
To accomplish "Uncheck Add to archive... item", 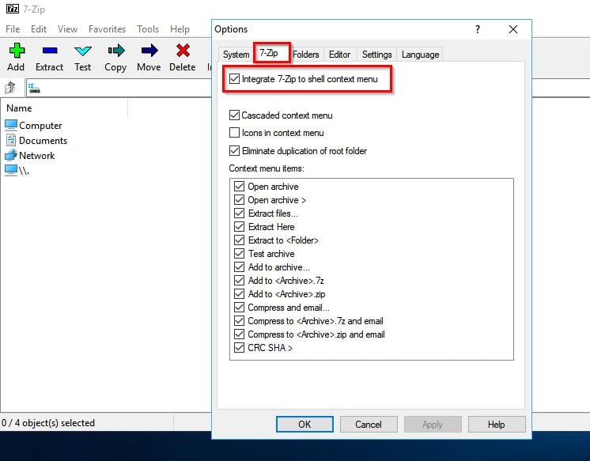I will [239, 266].
